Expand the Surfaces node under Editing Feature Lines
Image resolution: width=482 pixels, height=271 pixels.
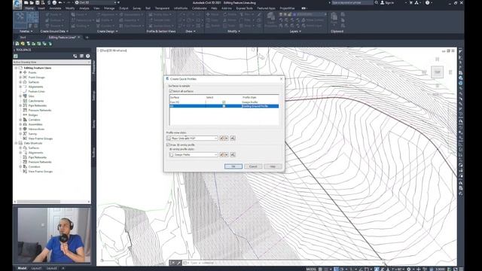(x=20, y=82)
